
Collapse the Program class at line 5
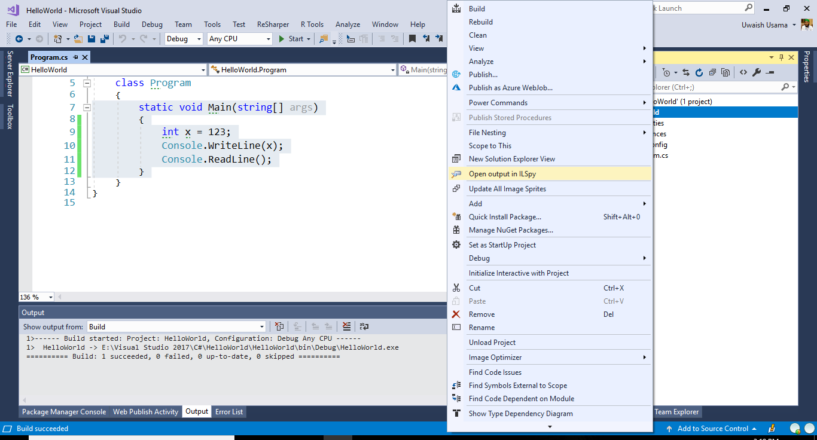tap(87, 83)
